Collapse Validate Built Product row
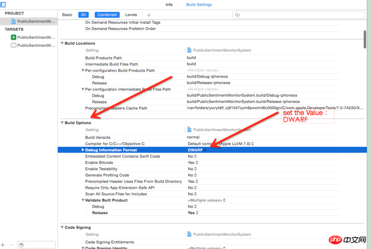Image resolution: width=371 pixels, height=249 pixels. click(x=83, y=200)
